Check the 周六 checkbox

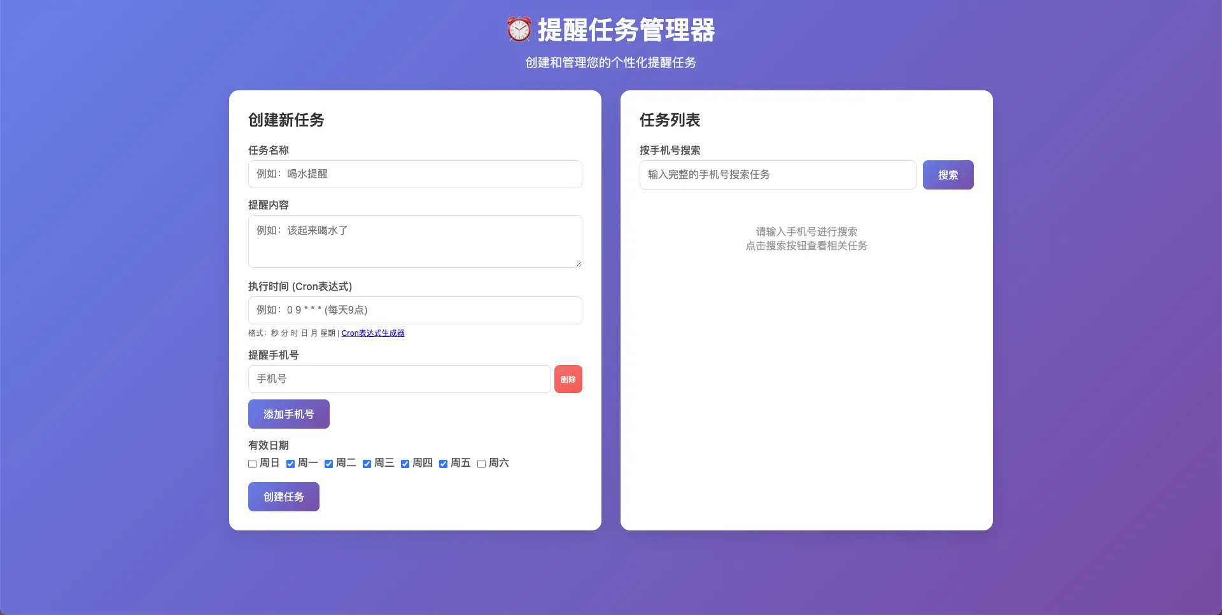(482, 464)
